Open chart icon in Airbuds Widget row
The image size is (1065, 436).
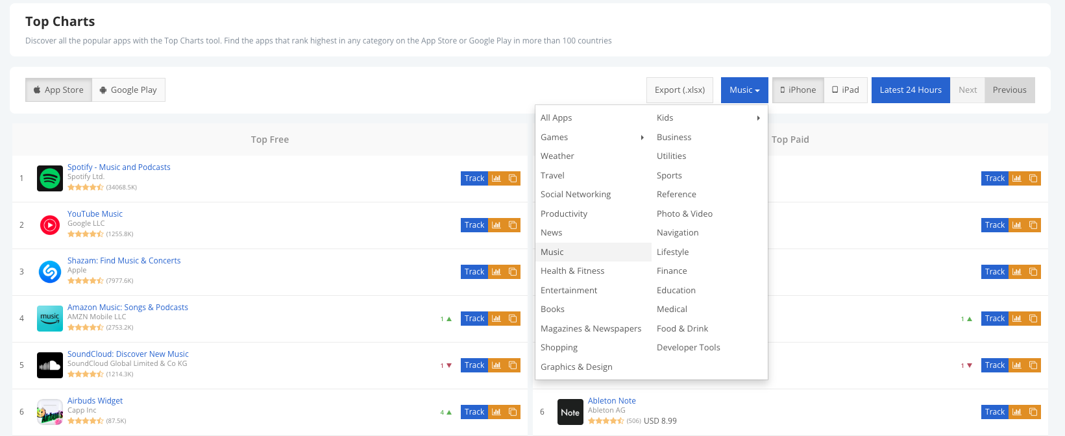pos(496,412)
